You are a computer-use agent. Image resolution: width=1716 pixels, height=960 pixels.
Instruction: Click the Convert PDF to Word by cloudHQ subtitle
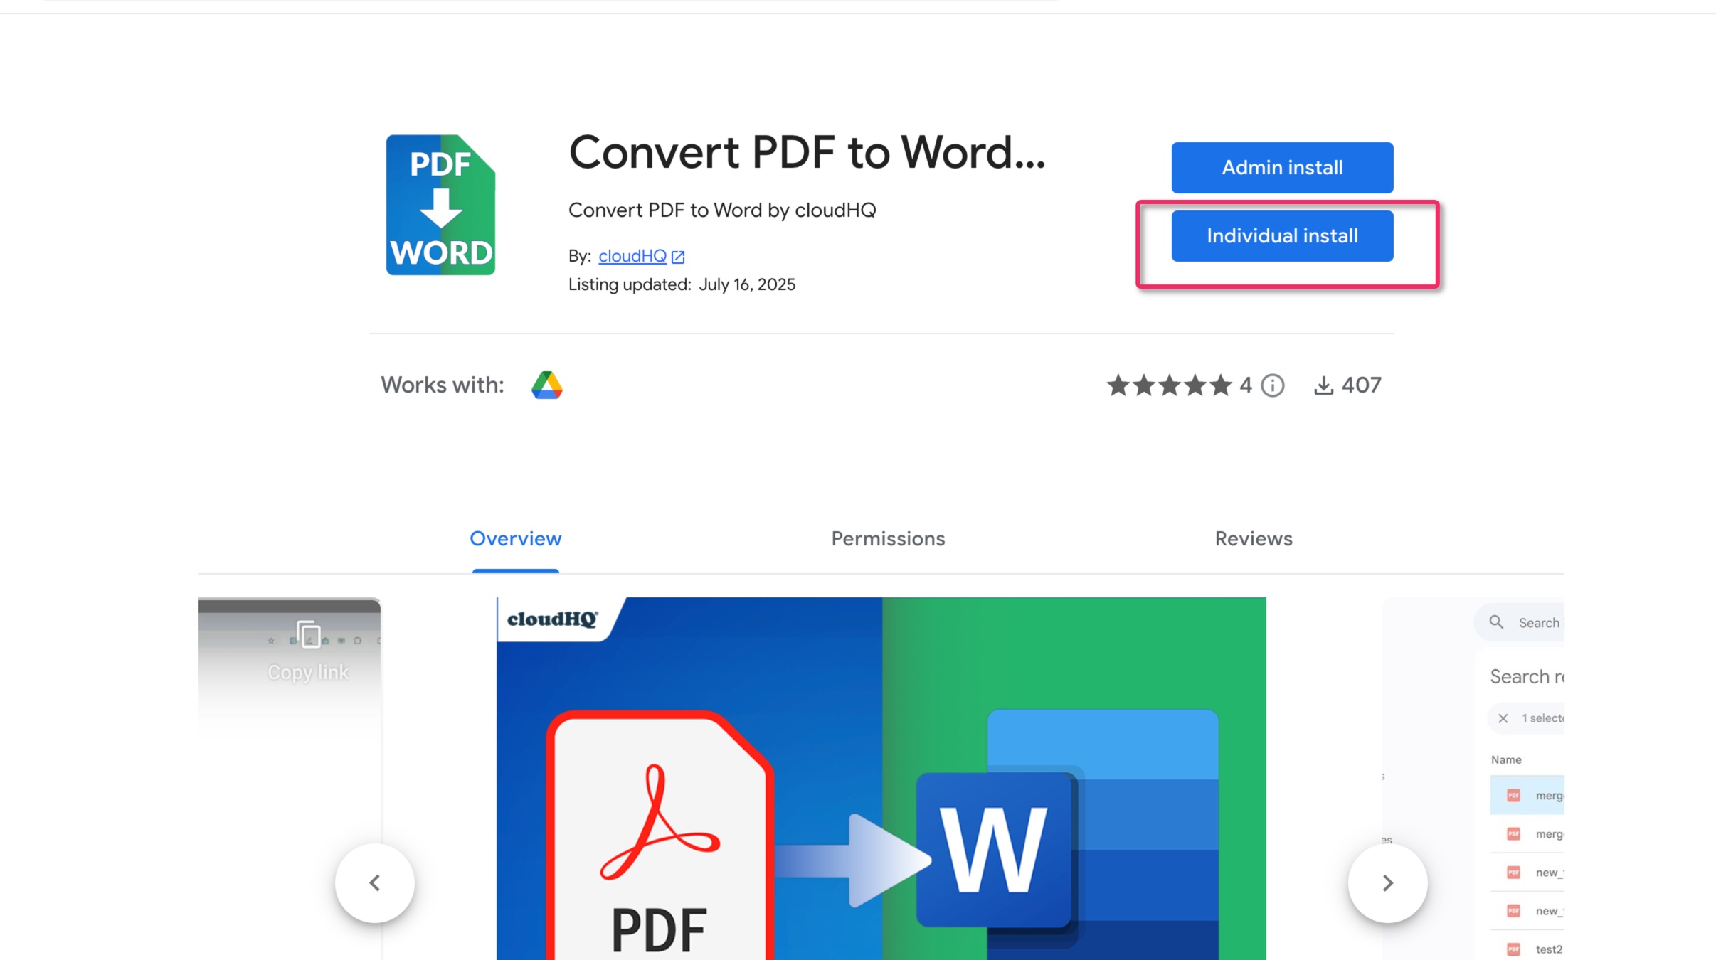(722, 210)
